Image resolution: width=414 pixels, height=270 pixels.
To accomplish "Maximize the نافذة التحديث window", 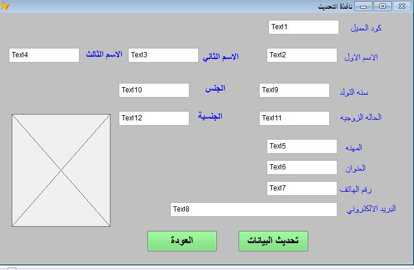I will 382,6.
